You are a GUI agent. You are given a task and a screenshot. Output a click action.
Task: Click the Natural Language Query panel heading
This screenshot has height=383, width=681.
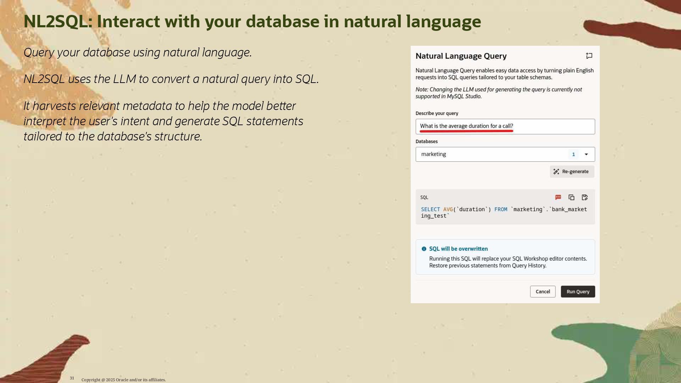tap(461, 56)
